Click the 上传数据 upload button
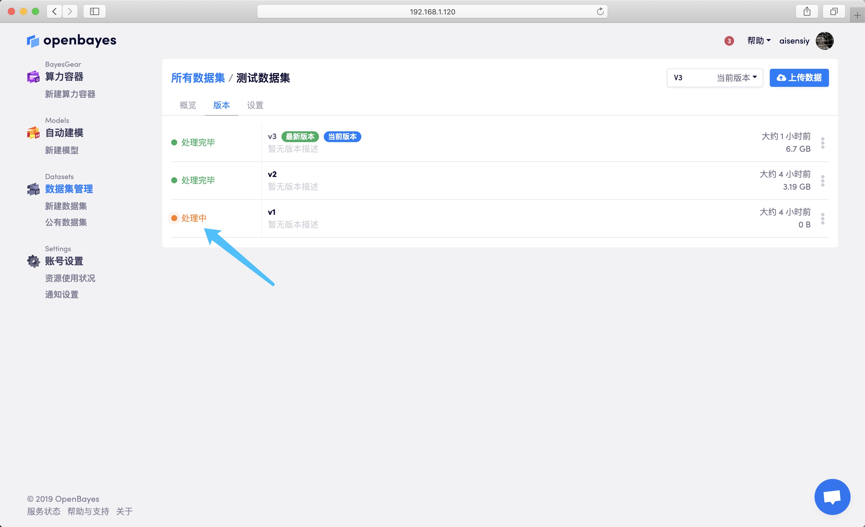The height and width of the screenshot is (527, 865). coord(799,78)
